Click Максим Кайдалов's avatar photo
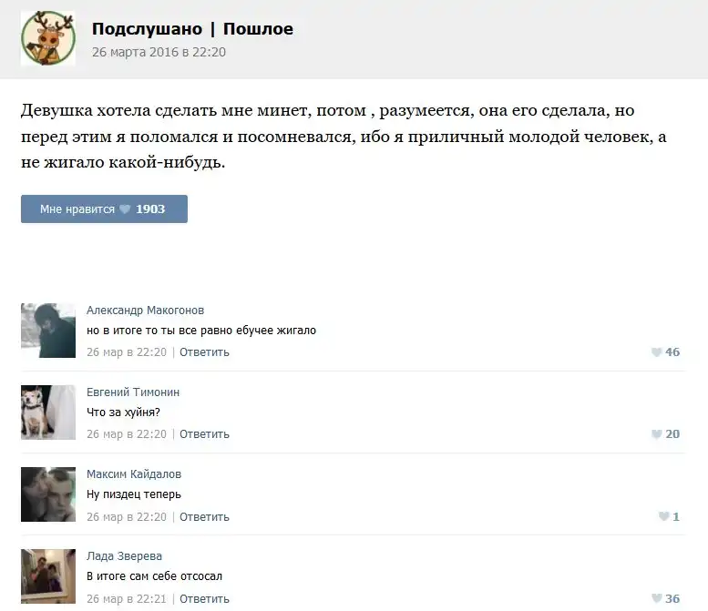Viewport: 708px width, 611px height. click(x=48, y=494)
